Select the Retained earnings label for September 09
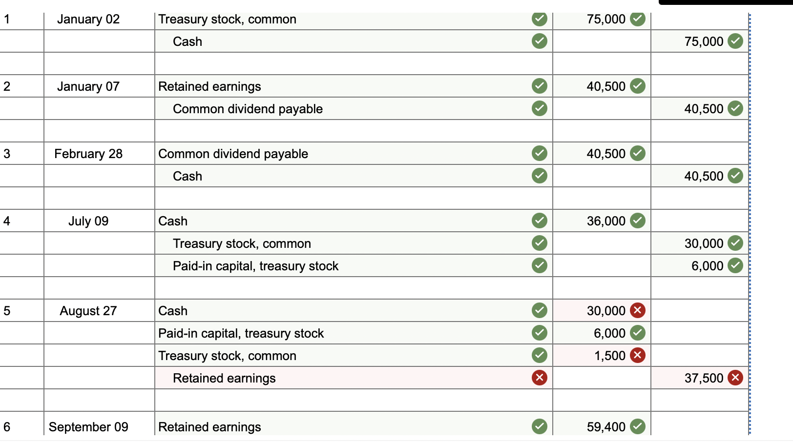The width and height of the screenshot is (793, 443). pyautogui.click(x=210, y=426)
